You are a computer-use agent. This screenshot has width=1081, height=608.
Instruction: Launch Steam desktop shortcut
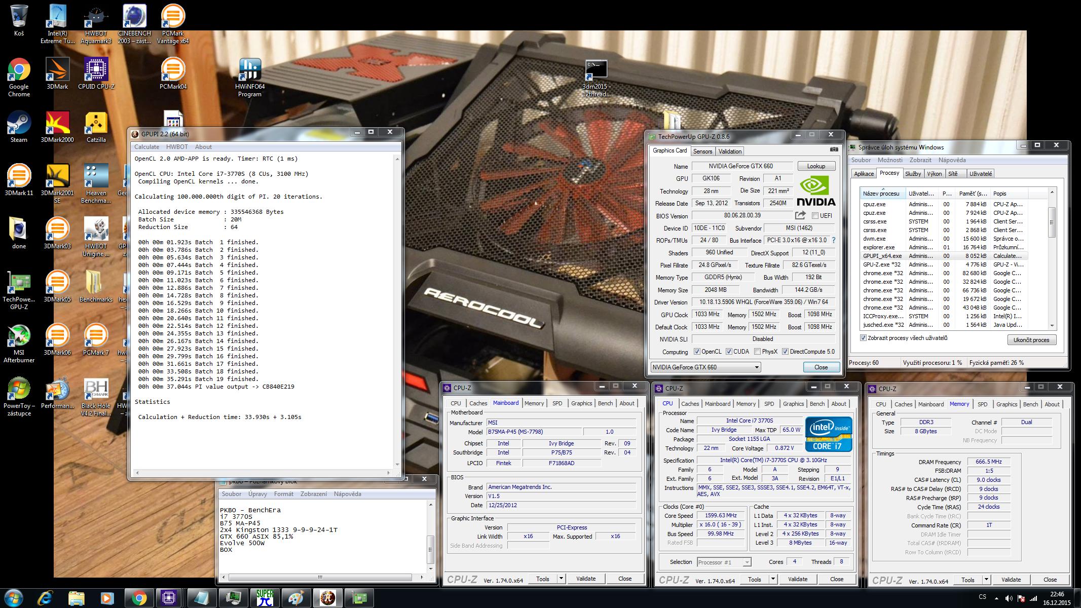click(19, 127)
